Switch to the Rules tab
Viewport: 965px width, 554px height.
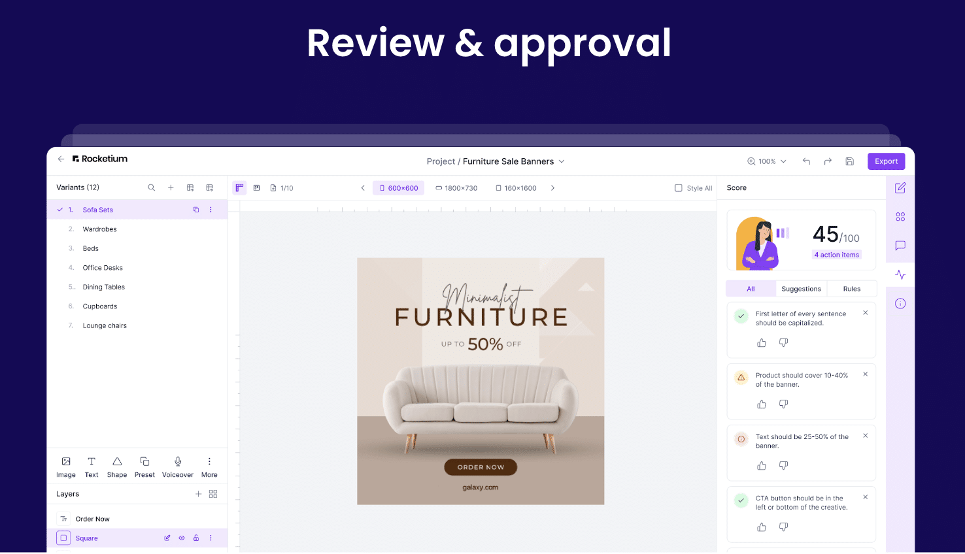point(852,289)
